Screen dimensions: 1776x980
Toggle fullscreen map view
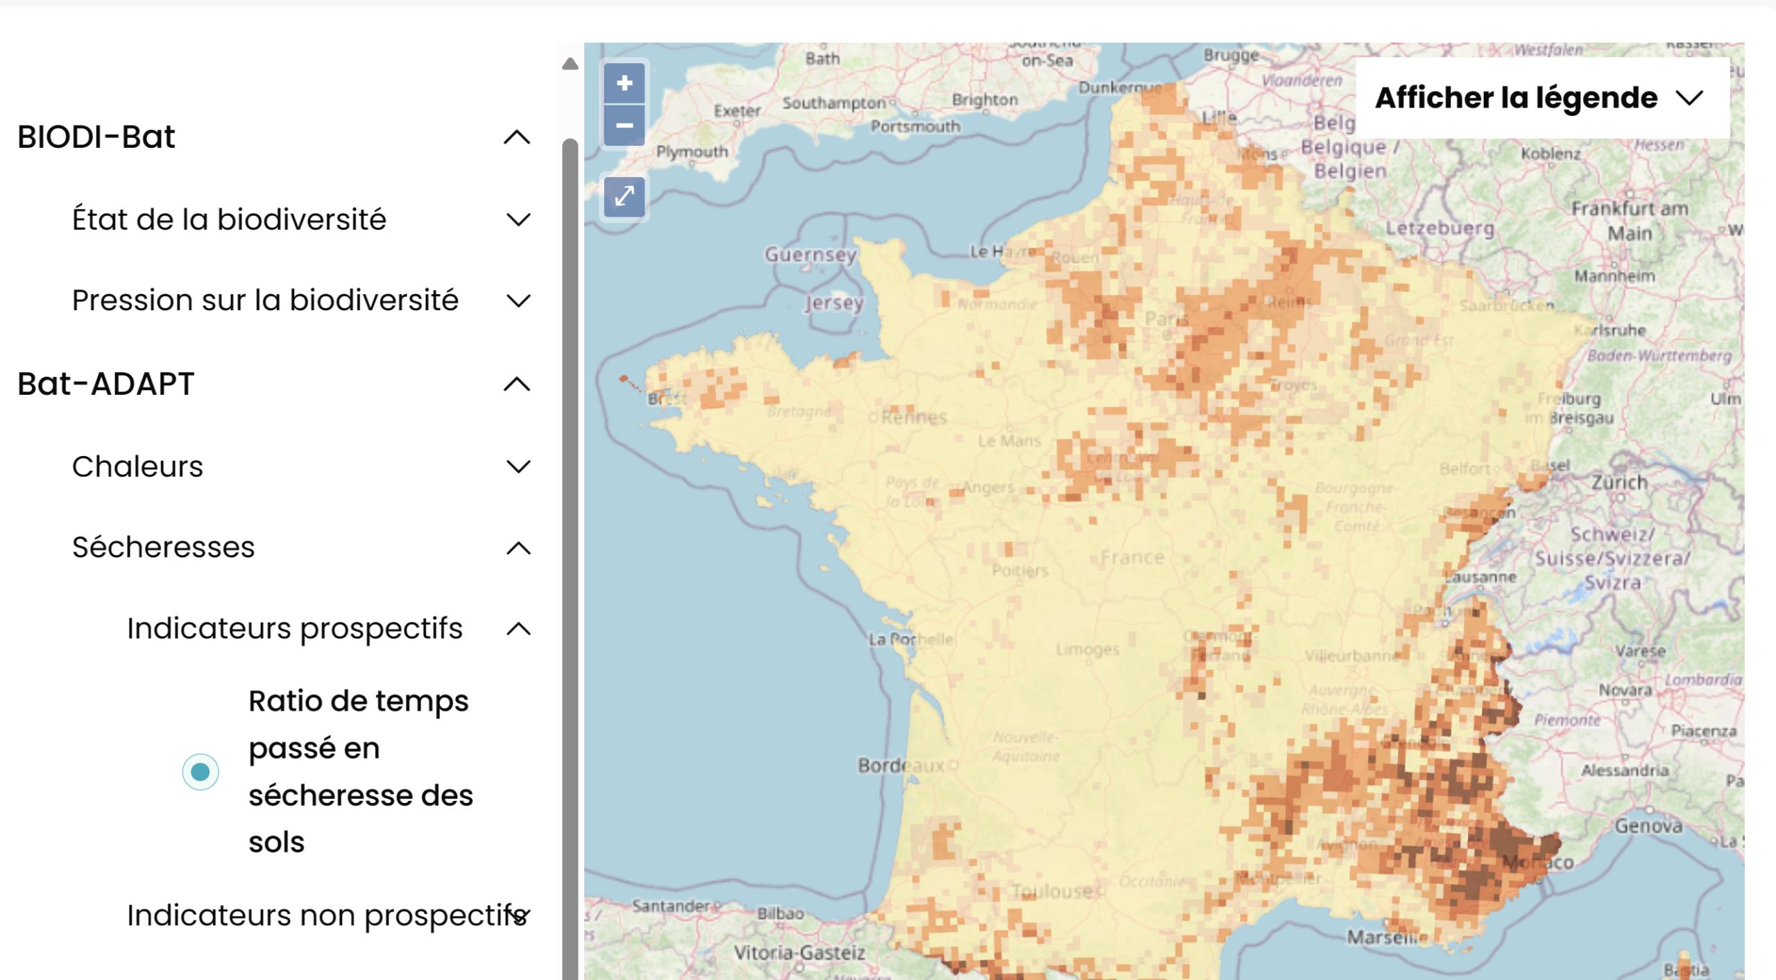pyautogui.click(x=624, y=196)
